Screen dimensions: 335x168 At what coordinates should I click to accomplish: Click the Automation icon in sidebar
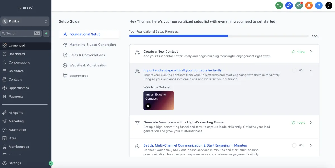[x=4, y=130]
